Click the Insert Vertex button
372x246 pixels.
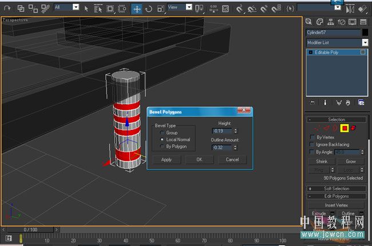[x=336, y=205]
